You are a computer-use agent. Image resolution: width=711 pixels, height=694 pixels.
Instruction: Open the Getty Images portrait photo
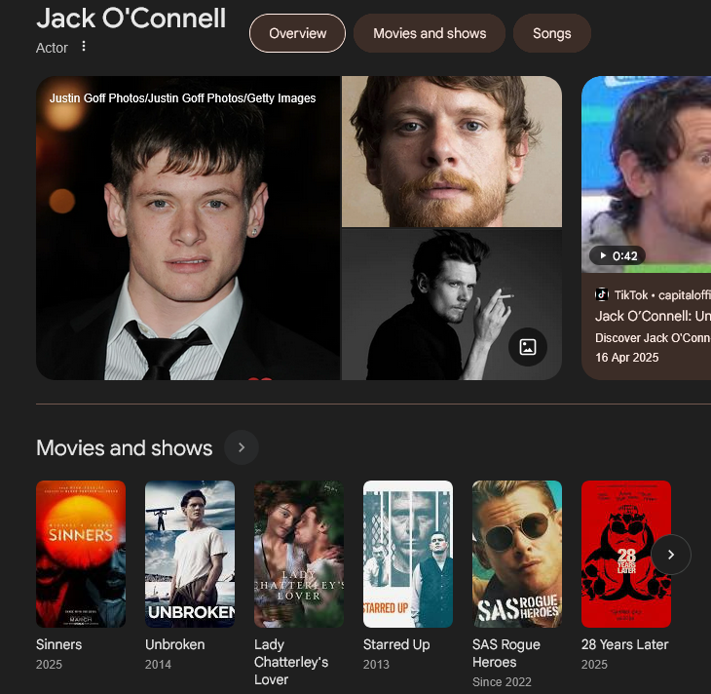[188, 228]
